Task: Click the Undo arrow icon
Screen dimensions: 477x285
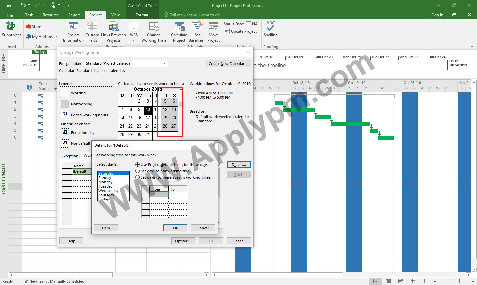Action: click(x=23, y=5)
